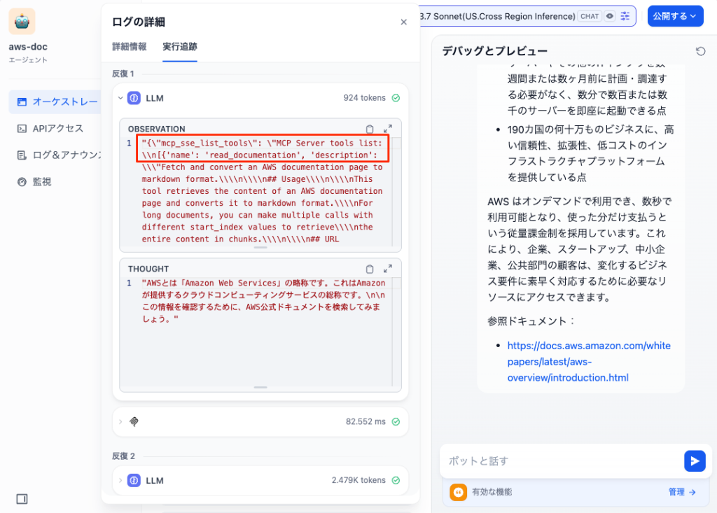Image resolution: width=717 pixels, height=513 pixels.
Task: Click the CHAT mode badge
Action: click(x=590, y=17)
